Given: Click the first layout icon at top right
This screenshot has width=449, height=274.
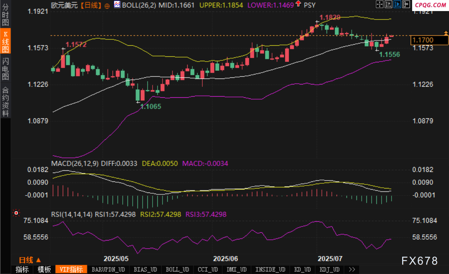Looking at the screenshot, I should 379,4.
